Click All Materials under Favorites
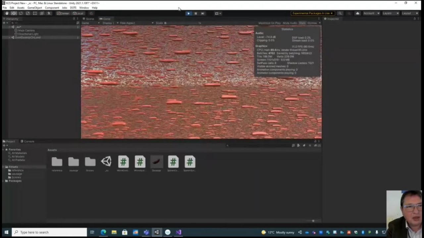The width and height of the screenshot is (424, 238). [x=19, y=153]
